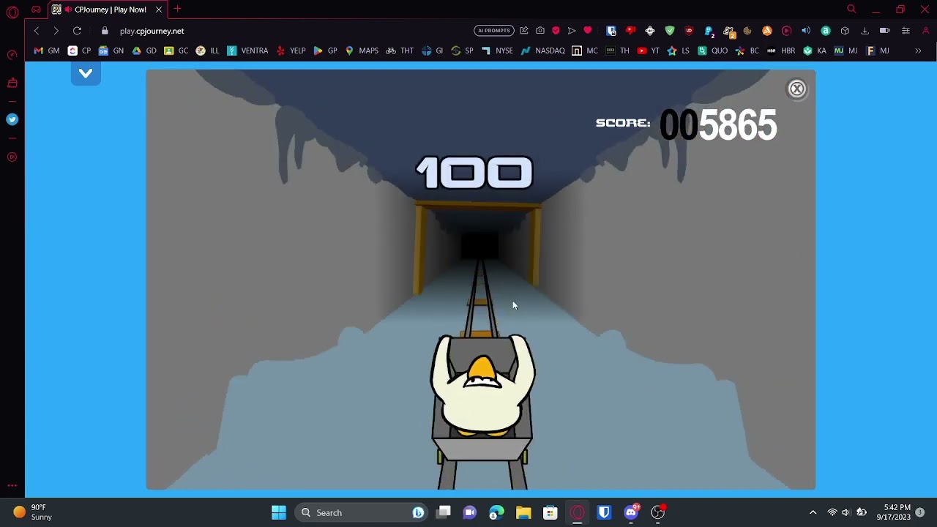Show more bookmarks with the double chevron
The height and width of the screenshot is (527, 937).
point(918,51)
